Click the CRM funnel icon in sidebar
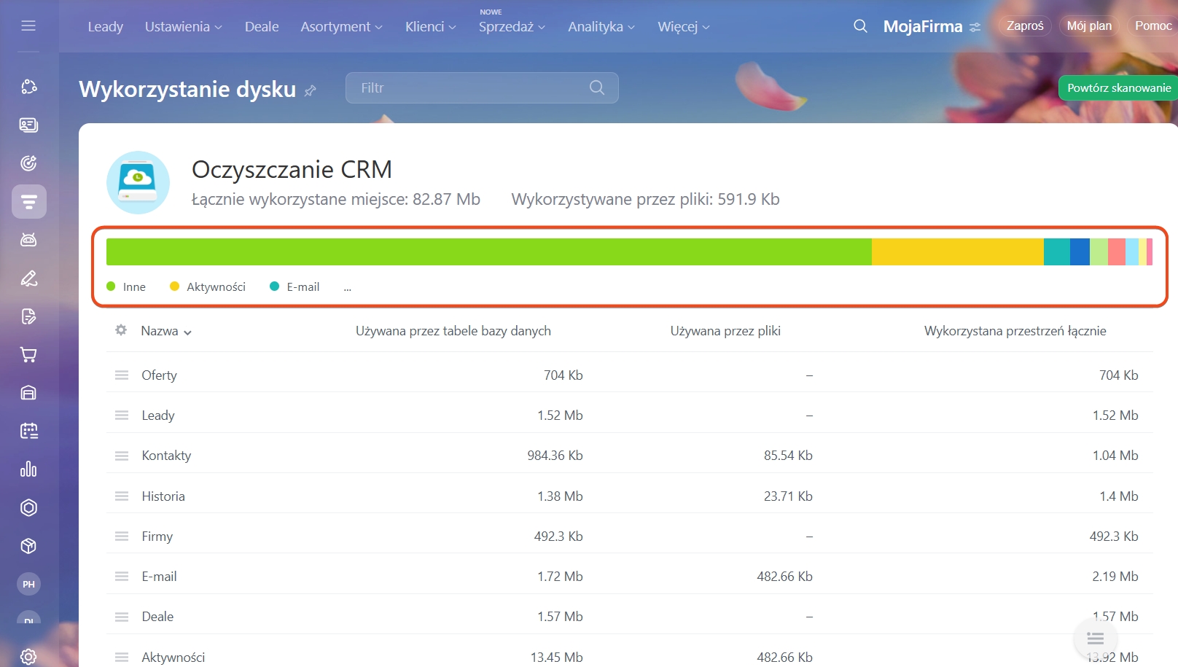Viewport: 1178px width, 667px height. click(x=29, y=202)
